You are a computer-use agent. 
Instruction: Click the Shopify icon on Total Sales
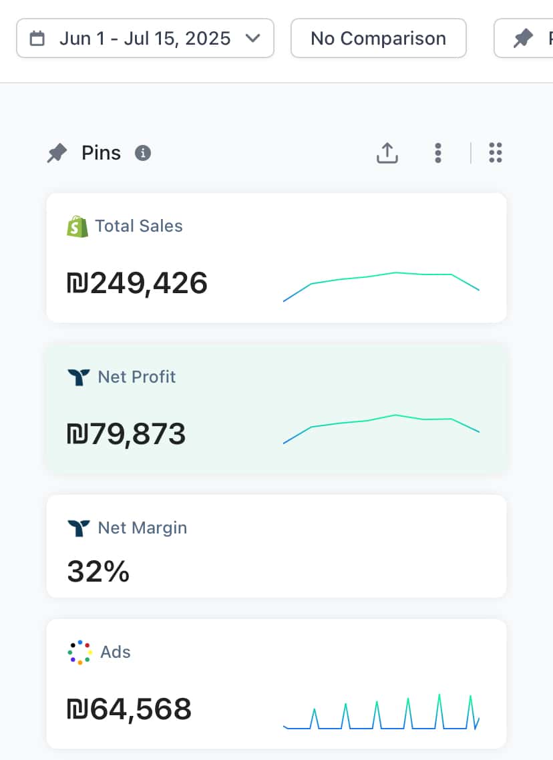click(x=77, y=226)
